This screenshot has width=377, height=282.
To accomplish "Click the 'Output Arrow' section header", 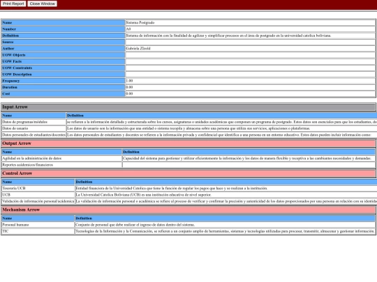I will pyautogui.click(x=188, y=143).
